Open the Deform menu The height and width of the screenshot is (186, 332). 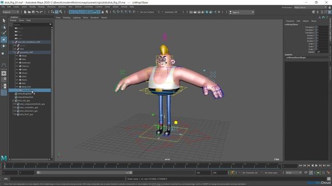tap(78, 7)
